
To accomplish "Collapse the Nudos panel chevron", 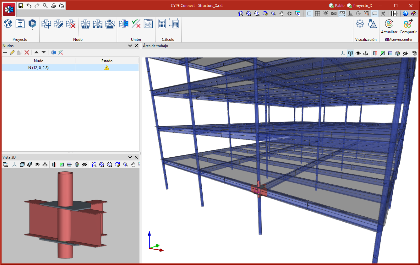I will [130, 46].
